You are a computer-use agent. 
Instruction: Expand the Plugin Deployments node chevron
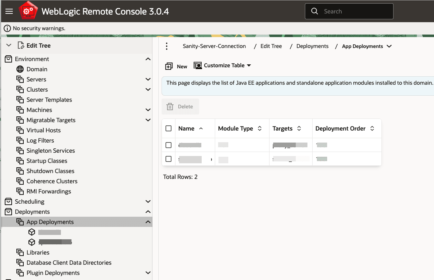[x=148, y=273]
